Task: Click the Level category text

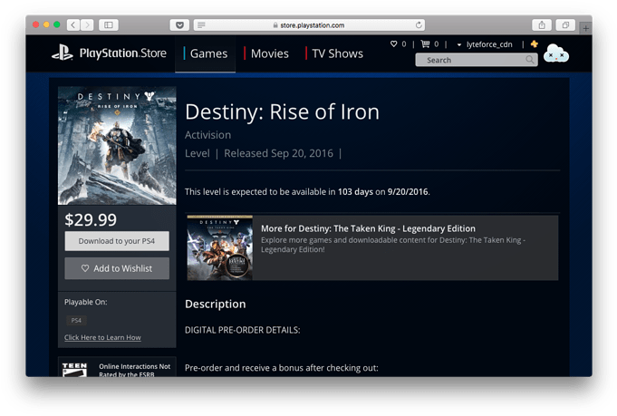Action: [198, 153]
